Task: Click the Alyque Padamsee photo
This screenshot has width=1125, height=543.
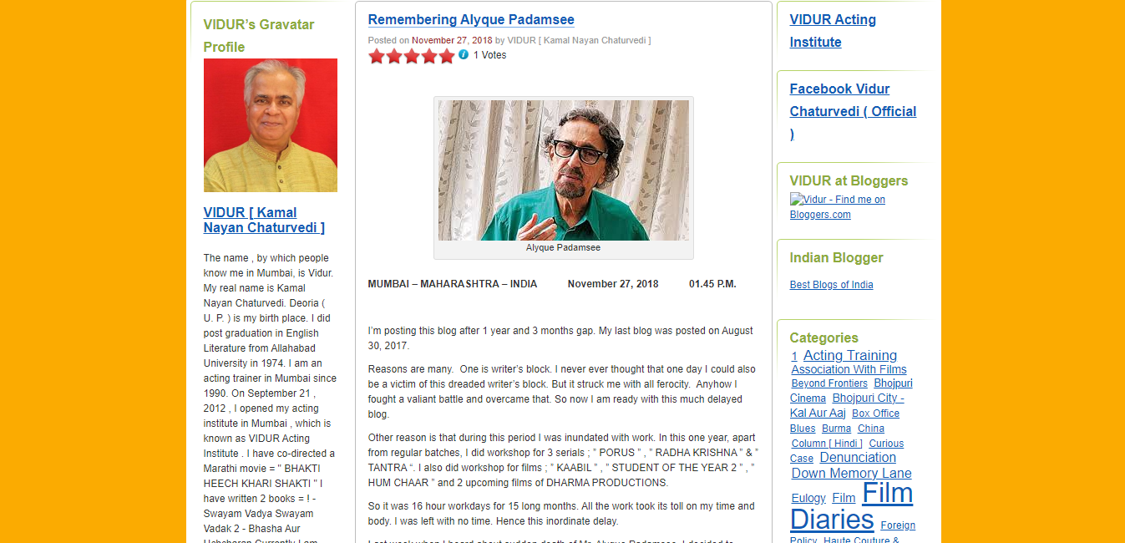Action: (564, 170)
